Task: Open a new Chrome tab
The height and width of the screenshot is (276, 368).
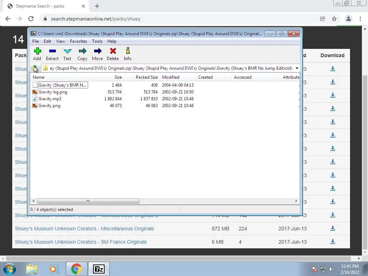Action: (97, 6)
